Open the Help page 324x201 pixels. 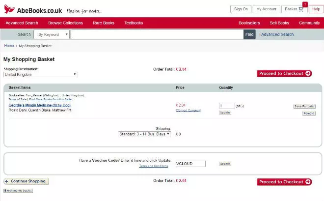316,9
